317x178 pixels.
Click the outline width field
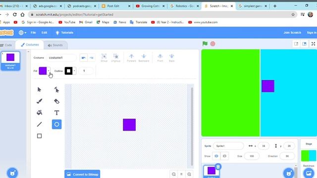click(86, 71)
